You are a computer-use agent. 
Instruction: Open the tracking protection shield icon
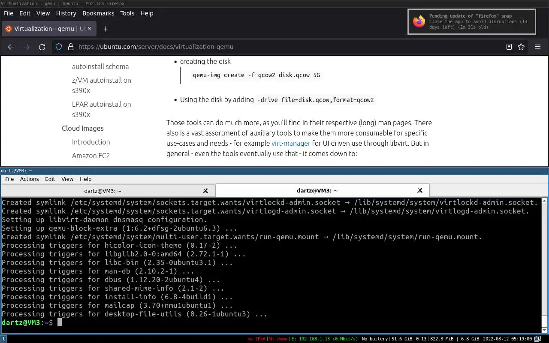click(x=59, y=47)
